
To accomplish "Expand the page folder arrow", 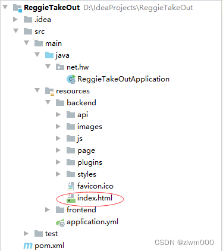I will pyautogui.click(x=58, y=150).
